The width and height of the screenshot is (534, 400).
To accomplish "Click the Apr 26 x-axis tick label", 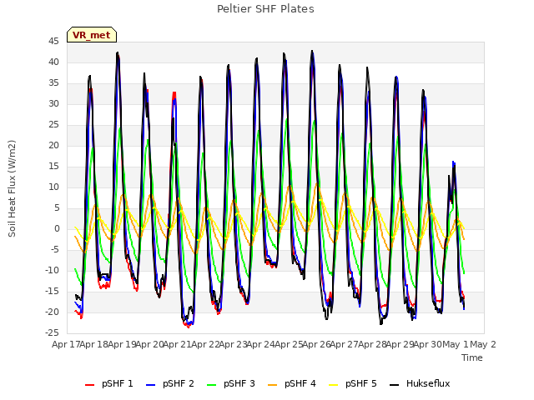I will tap(316, 344).
